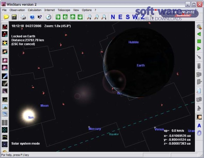Click the Sun label
This screenshot has width=204, height=158.
point(31,117)
